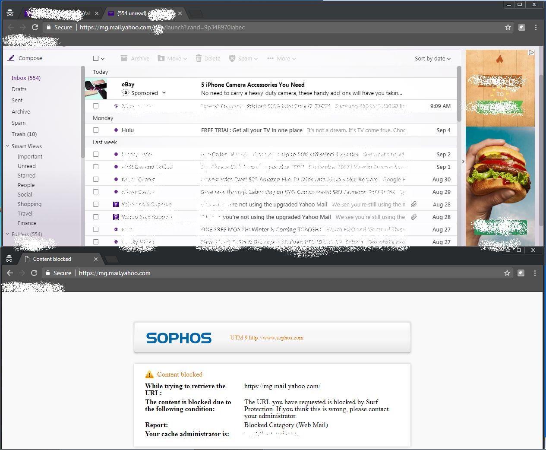
Task: Collapse the Smart Views section
Action: 7,146
